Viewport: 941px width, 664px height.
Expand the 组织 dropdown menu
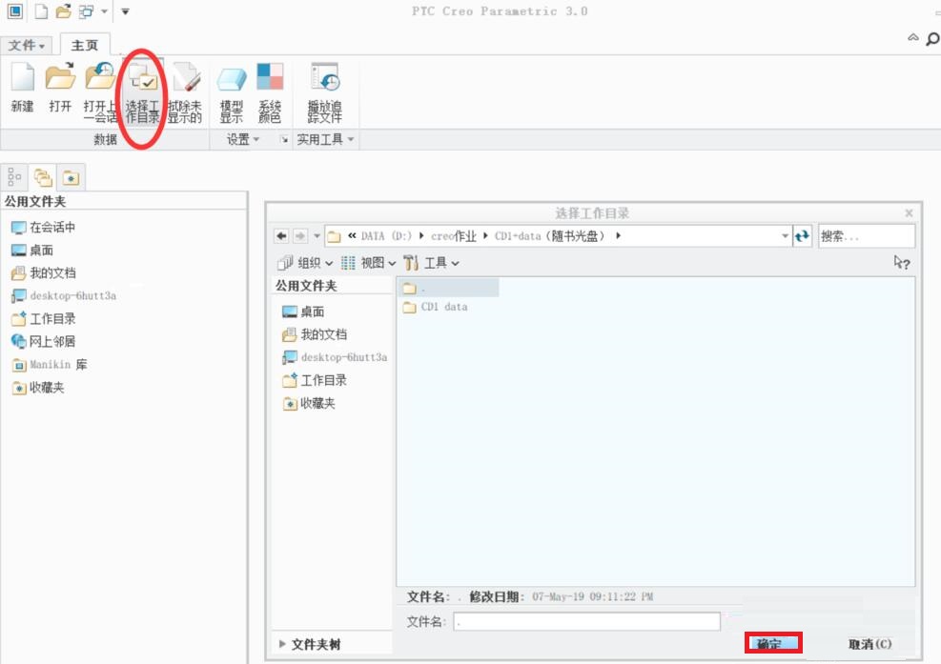305,263
